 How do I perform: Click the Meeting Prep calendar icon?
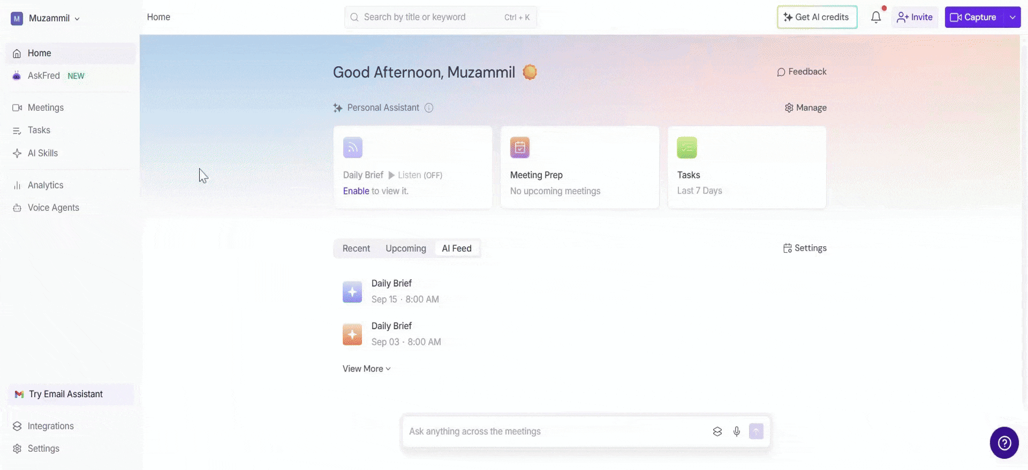pyautogui.click(x=520, y=148)
